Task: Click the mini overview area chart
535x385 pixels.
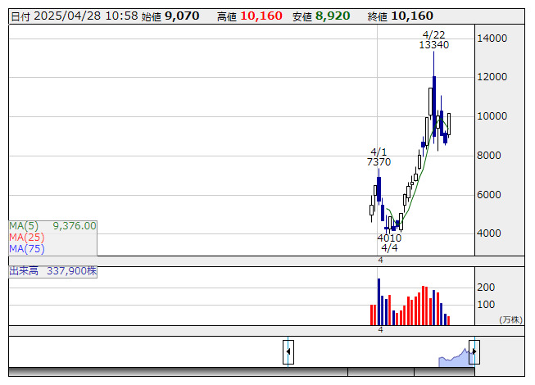Action: (x=456, y=357)
